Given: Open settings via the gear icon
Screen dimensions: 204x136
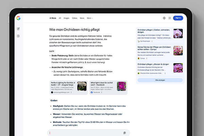Looking at the screenshot, I should click(x=164, y=18).
